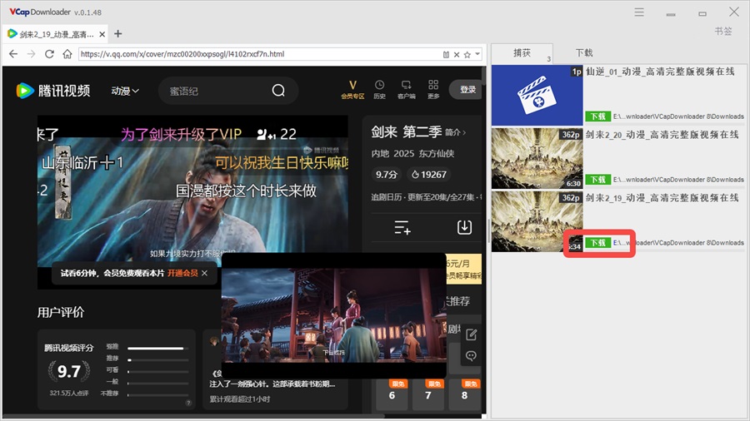Click the 用户评价 heading
This screenshot has width=750, height=421.
pos(61,312)
